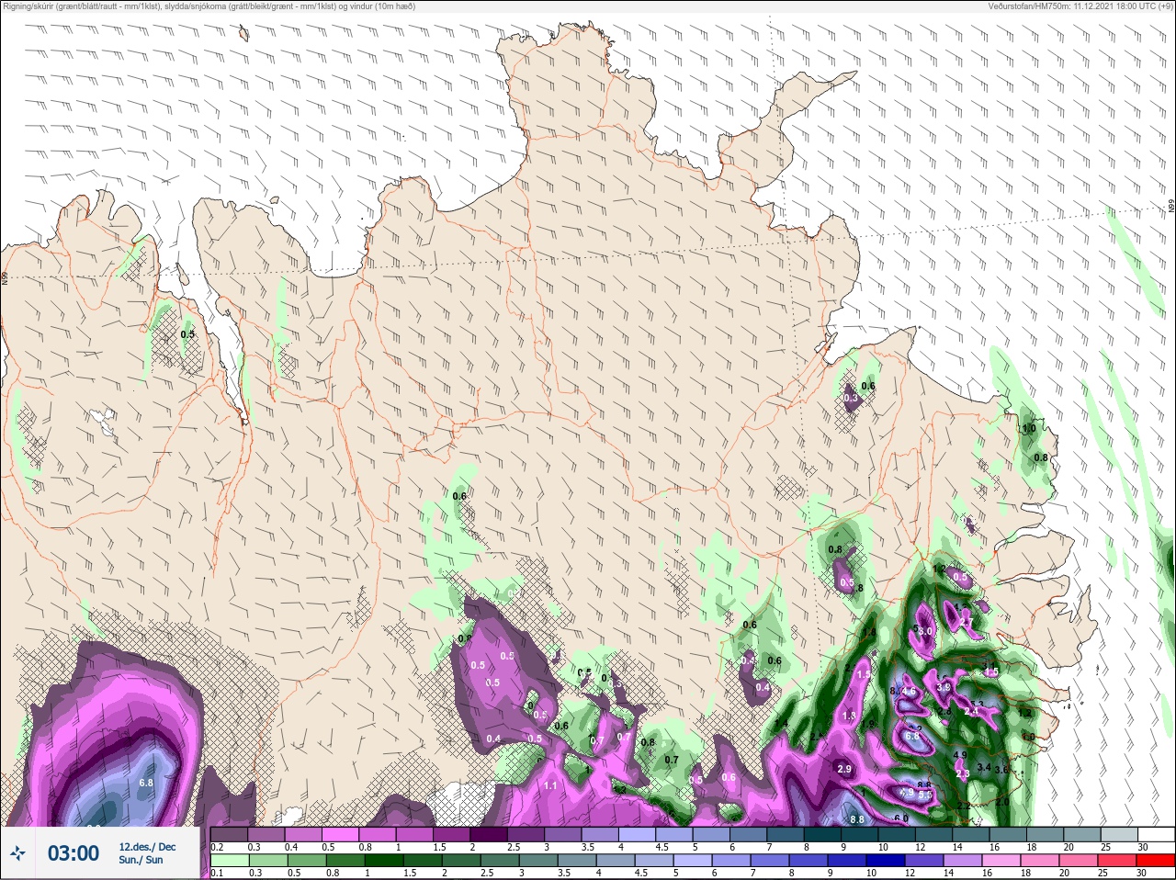
Task: Click the 2.4 precipitation value on the map
Action: [971, 711]
